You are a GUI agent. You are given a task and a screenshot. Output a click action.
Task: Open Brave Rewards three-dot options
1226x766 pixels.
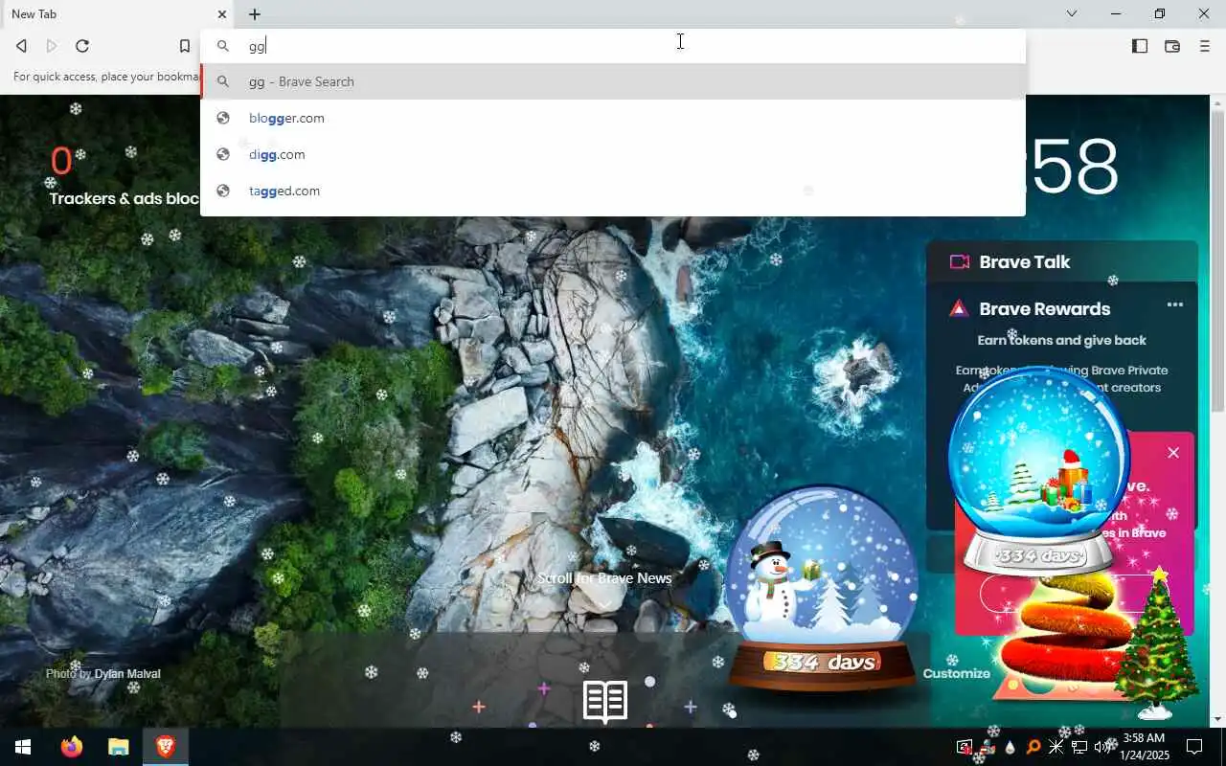(x=1175, y=304)
